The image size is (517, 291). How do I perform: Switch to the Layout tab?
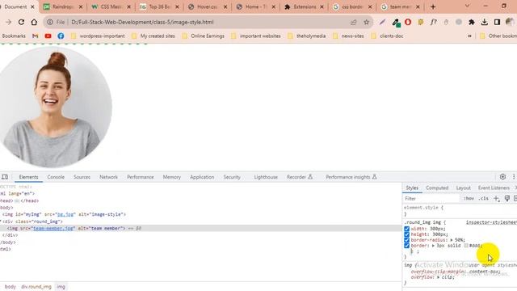point(463,188)
